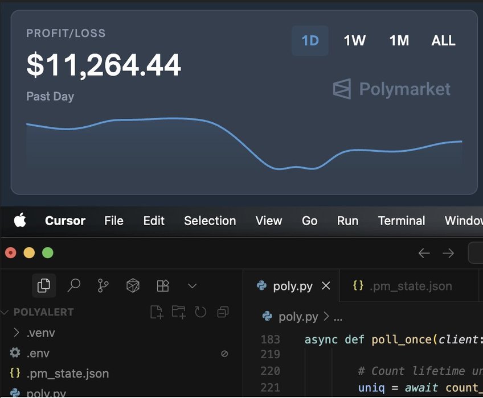This screenshot has width=483, height=398.
Task: Open the Terminal menu
Action: pyautogui.click(x=402, y=221)
